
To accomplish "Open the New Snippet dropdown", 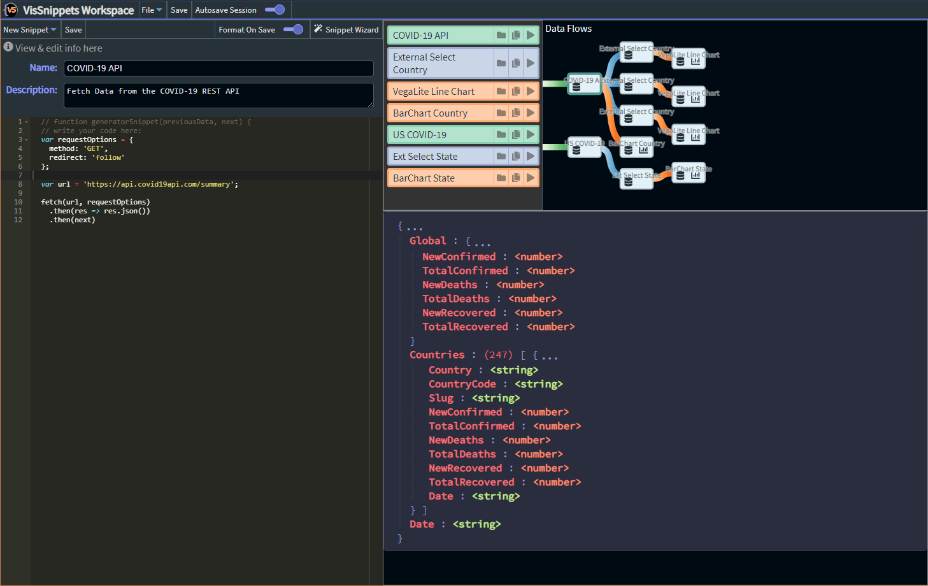I will 30,29.
